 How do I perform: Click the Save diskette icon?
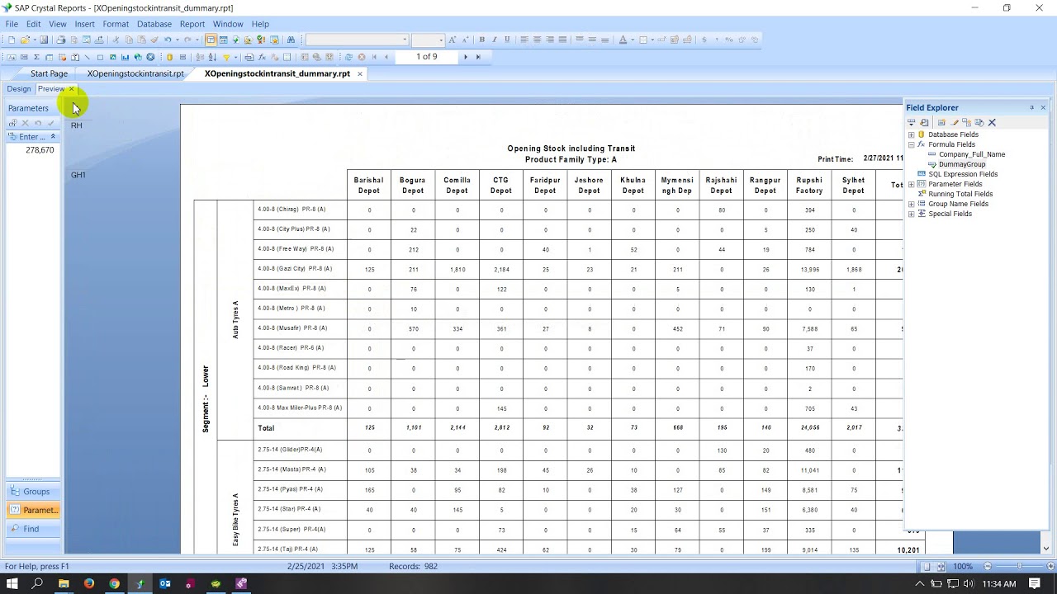tap(44, 40)
